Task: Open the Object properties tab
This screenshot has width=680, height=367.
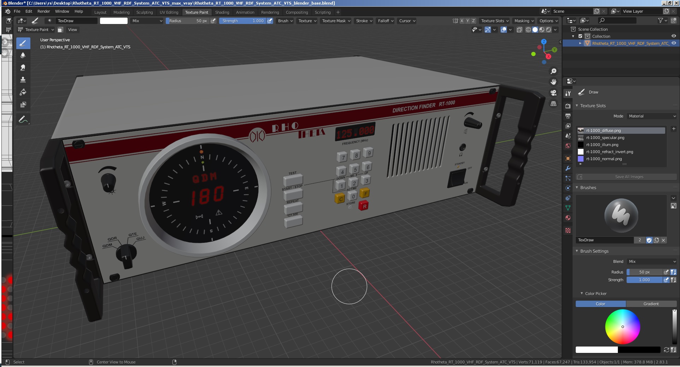Action: (568, 158)
